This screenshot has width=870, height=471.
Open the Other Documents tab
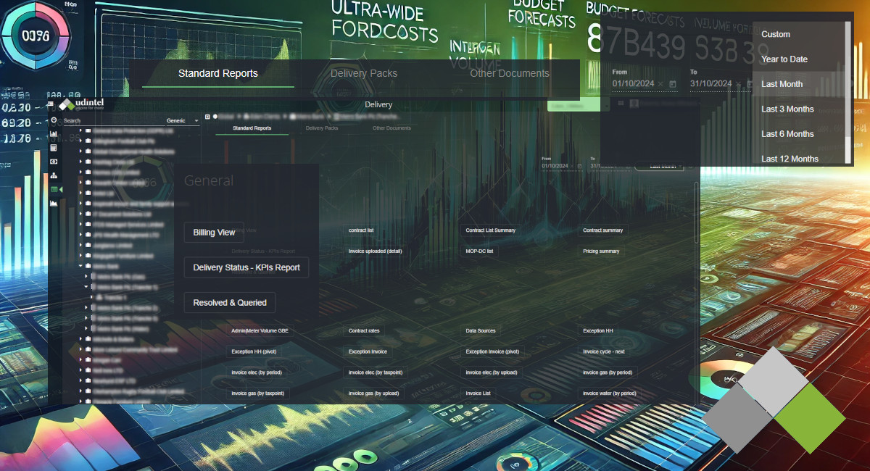pos(509,73)
